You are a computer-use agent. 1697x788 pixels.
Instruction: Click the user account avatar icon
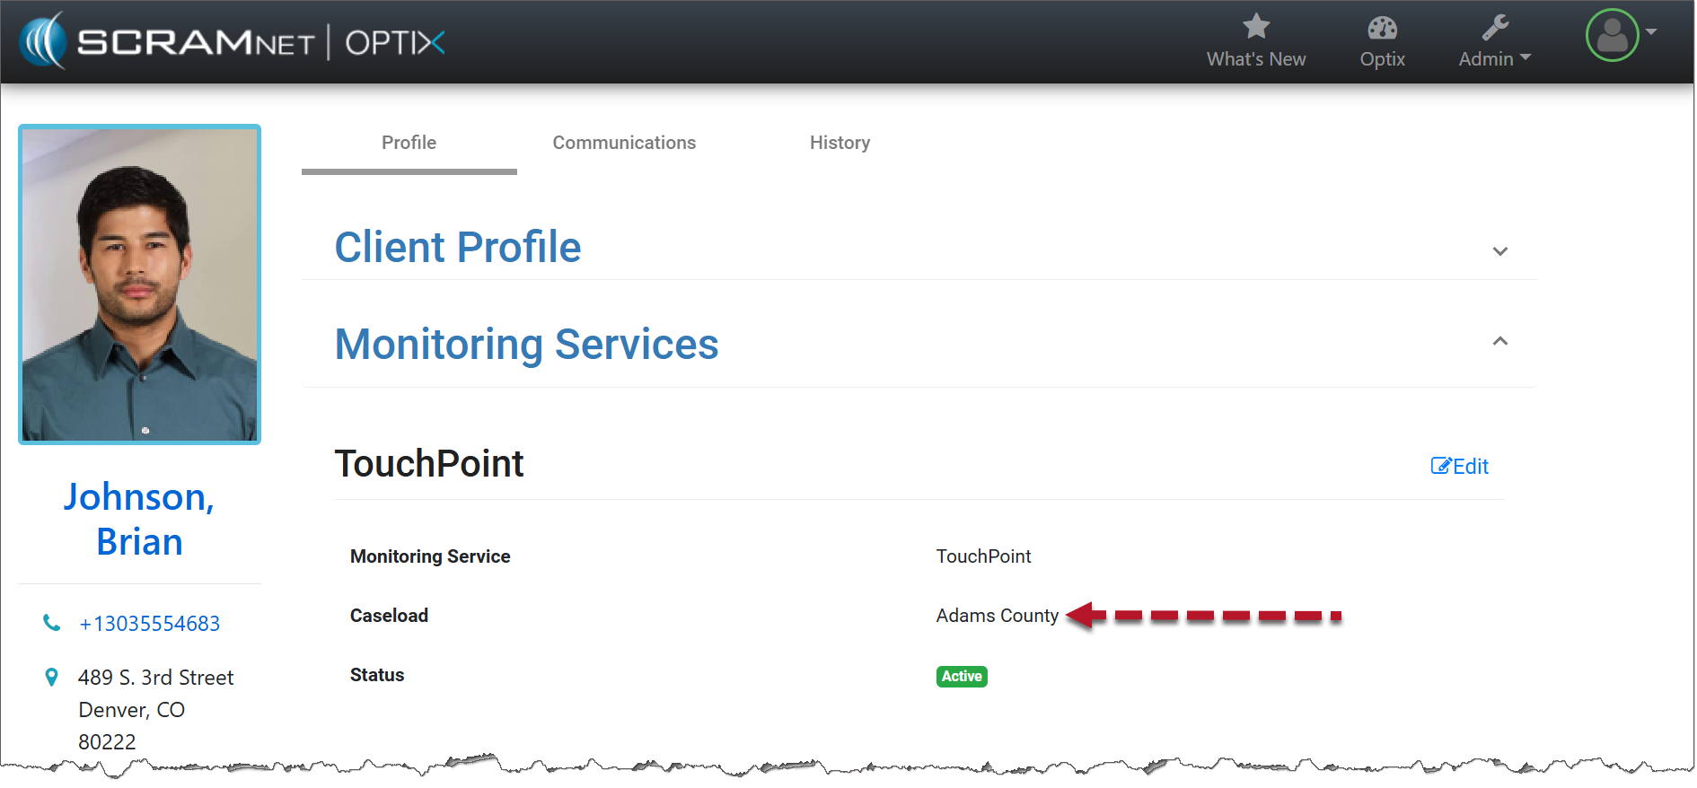pos(1612,36)
